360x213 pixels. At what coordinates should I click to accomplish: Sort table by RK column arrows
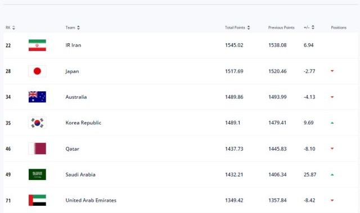click(x=13, y=27)
